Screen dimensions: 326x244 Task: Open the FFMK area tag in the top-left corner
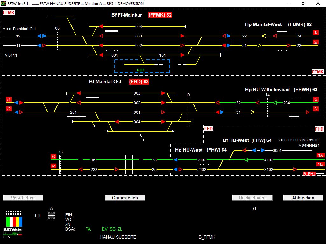(9, 13)
